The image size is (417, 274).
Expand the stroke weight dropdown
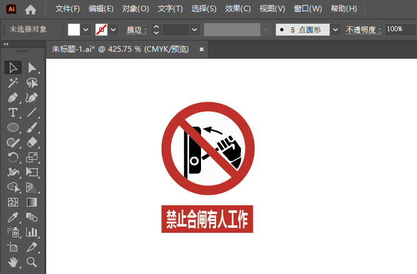point(195,29)
